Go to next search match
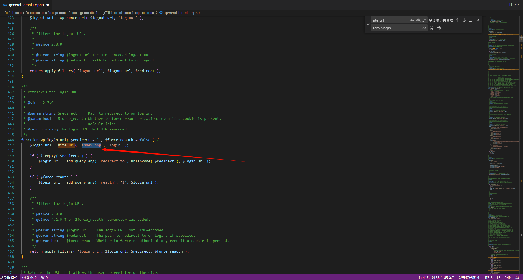 point(464,20)
